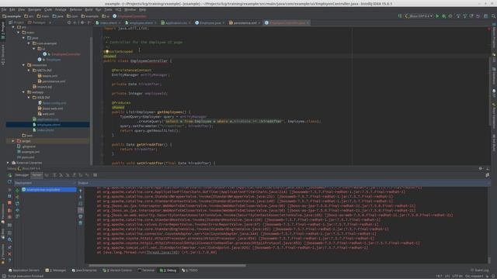Viewport: 497px width, 279px height.
Task: Collapse the com.example package node
Action: click(x=29, y=43)
